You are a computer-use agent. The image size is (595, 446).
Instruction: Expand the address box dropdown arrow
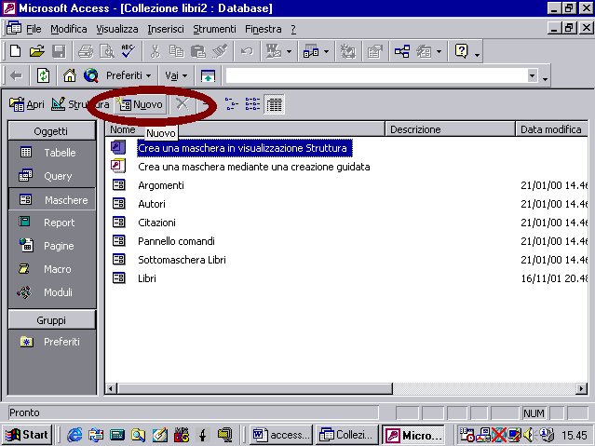[532, 76]
